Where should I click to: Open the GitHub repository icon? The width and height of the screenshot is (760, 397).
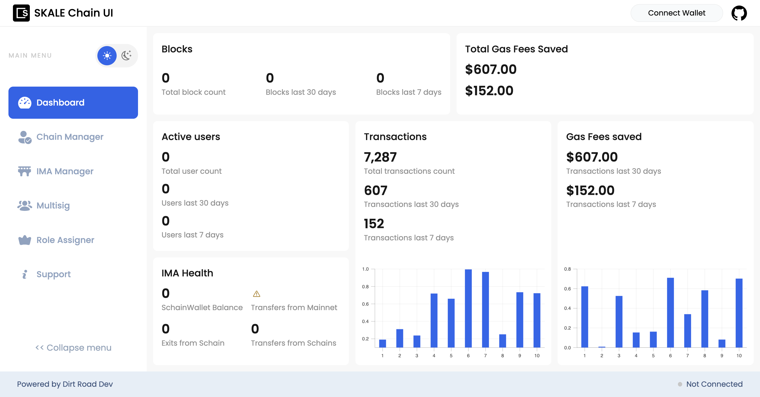(739, 13)
